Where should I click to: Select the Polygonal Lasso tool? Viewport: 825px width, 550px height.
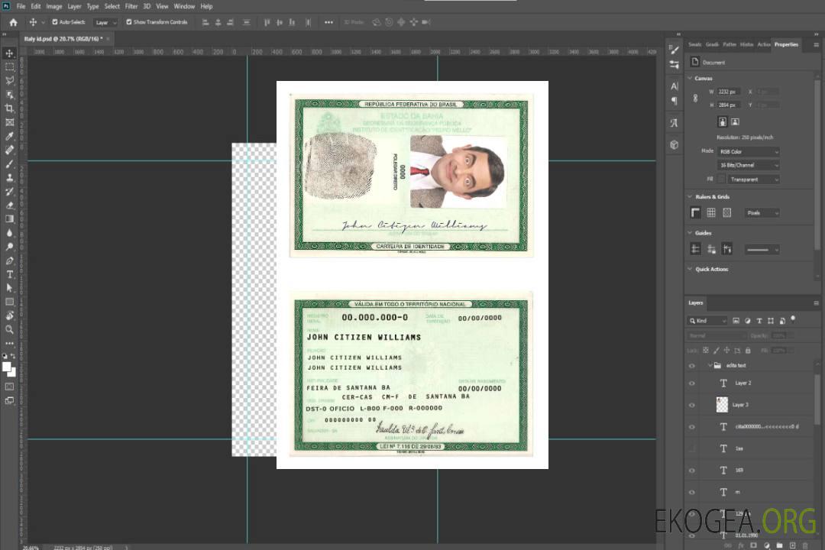pyautogui.click(x=9, y=80)
